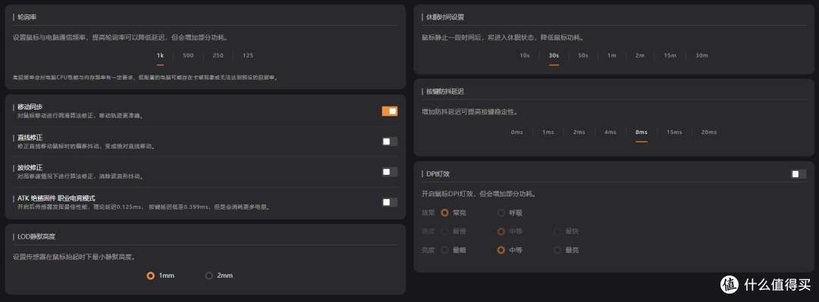Set sleep time to 30s
819x302 pixels.
(554, 55)
